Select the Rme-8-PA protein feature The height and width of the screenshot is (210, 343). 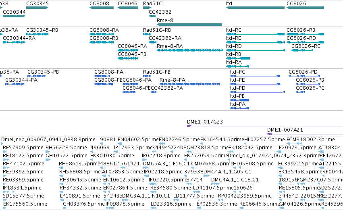[x=190, y=84]
